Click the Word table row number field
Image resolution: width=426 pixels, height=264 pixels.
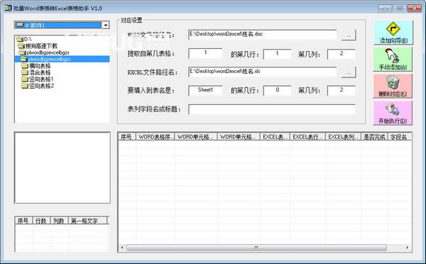[x=277, y=54]
